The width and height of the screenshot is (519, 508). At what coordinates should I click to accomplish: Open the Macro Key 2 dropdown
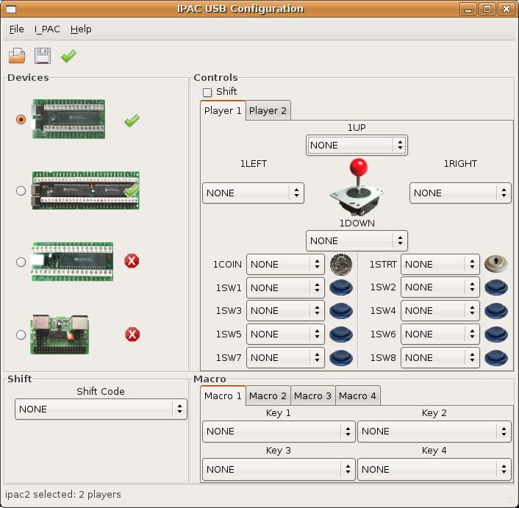point(434,432)
